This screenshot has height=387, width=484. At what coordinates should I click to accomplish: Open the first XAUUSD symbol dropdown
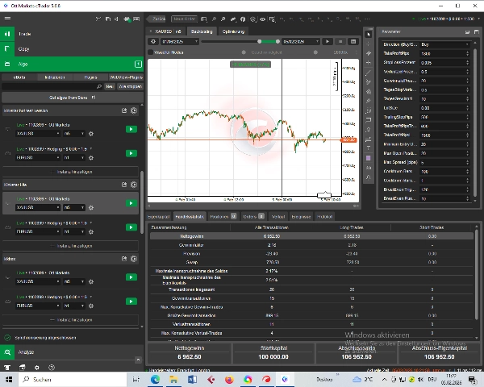click(38, 134)
